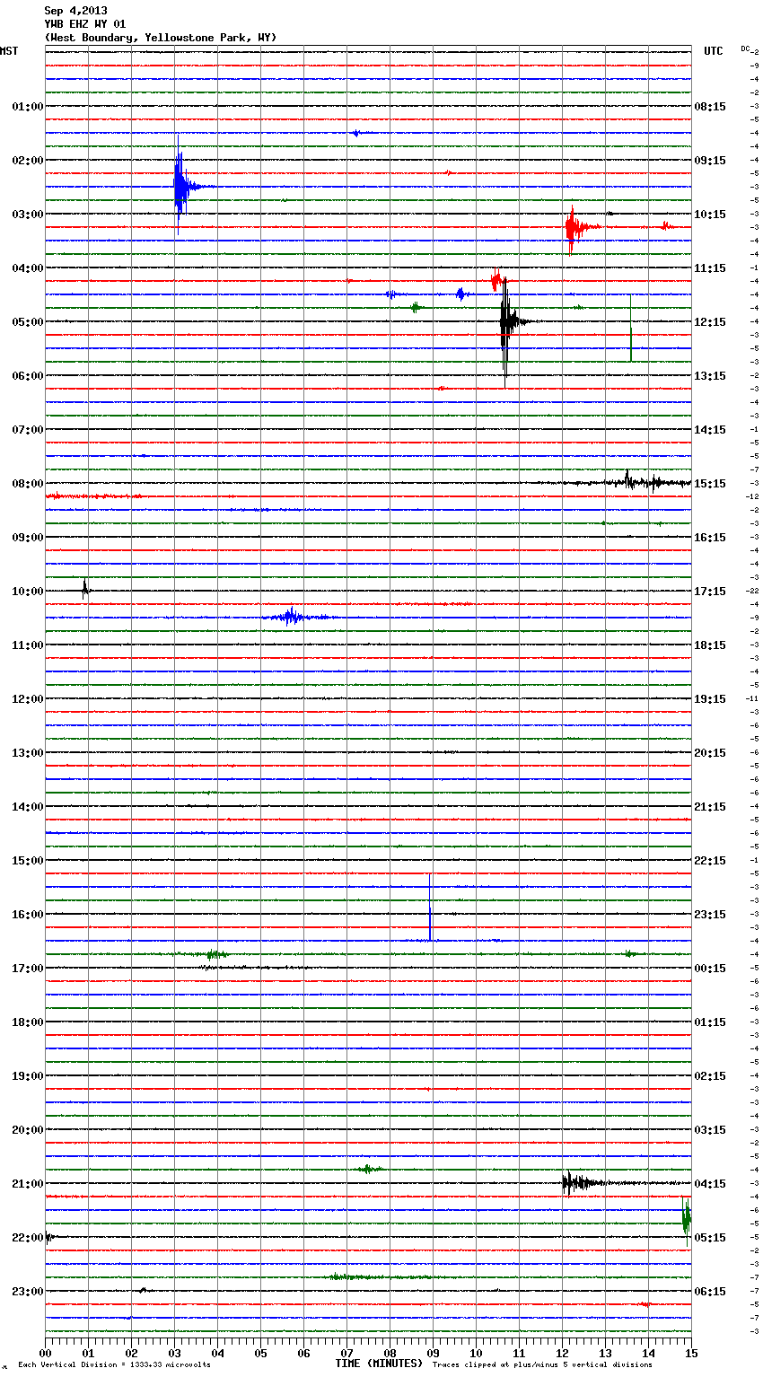
Task: Select the 08:00 MST time label
Action: tap(28, 483)
